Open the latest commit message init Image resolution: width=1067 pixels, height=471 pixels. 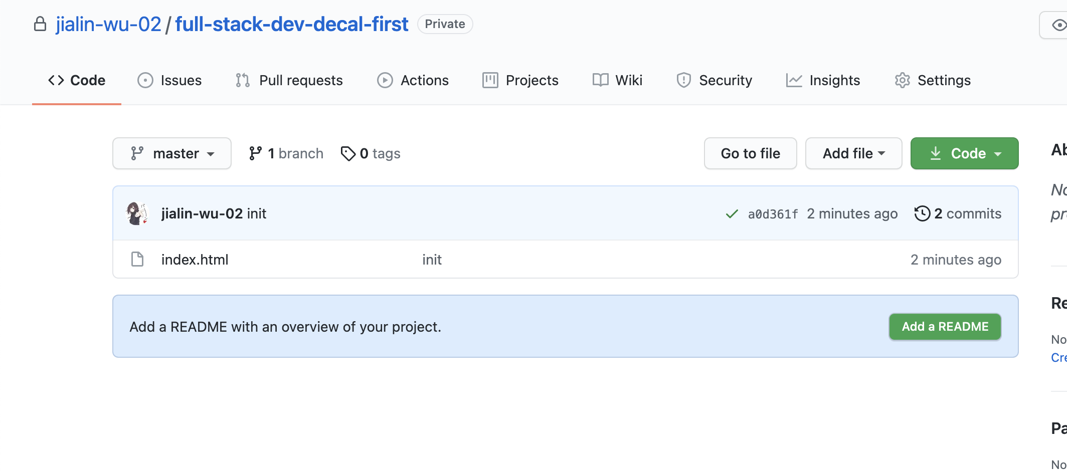pos(257,213)
